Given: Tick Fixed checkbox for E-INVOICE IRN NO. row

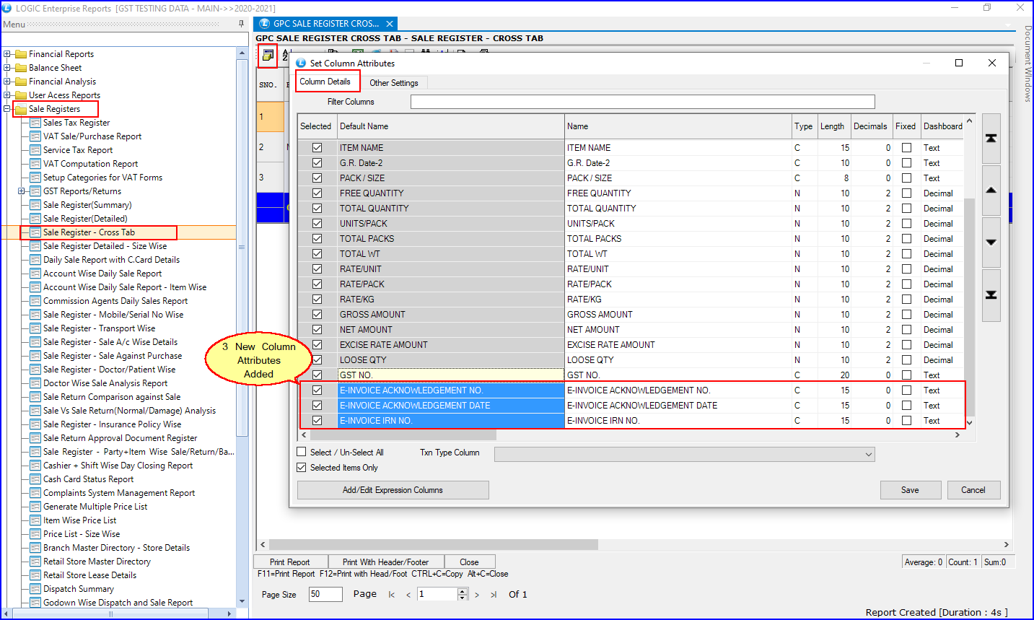Looking at the screenshot, I should 906,421.
